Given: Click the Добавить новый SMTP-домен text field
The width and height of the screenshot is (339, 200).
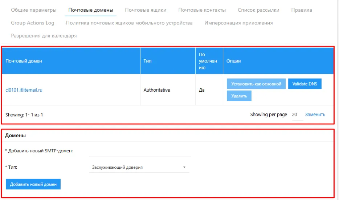Looking at the screenshot, I should click(x=140, y=151).
